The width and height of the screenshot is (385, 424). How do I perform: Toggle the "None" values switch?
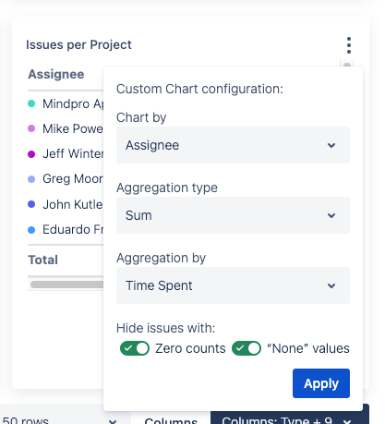247,348
